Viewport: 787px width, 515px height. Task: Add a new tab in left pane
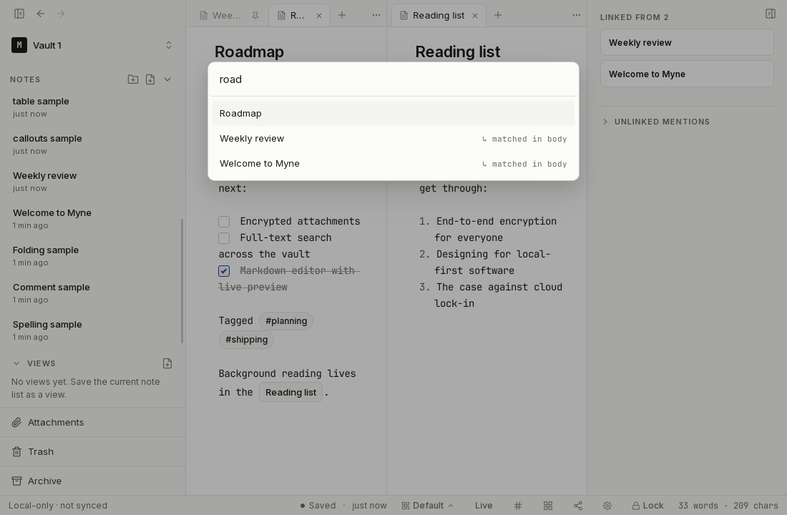click(x=342, y=15)
